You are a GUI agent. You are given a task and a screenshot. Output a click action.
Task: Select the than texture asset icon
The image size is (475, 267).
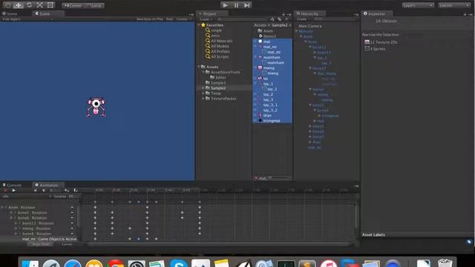(x=260, y=116)
